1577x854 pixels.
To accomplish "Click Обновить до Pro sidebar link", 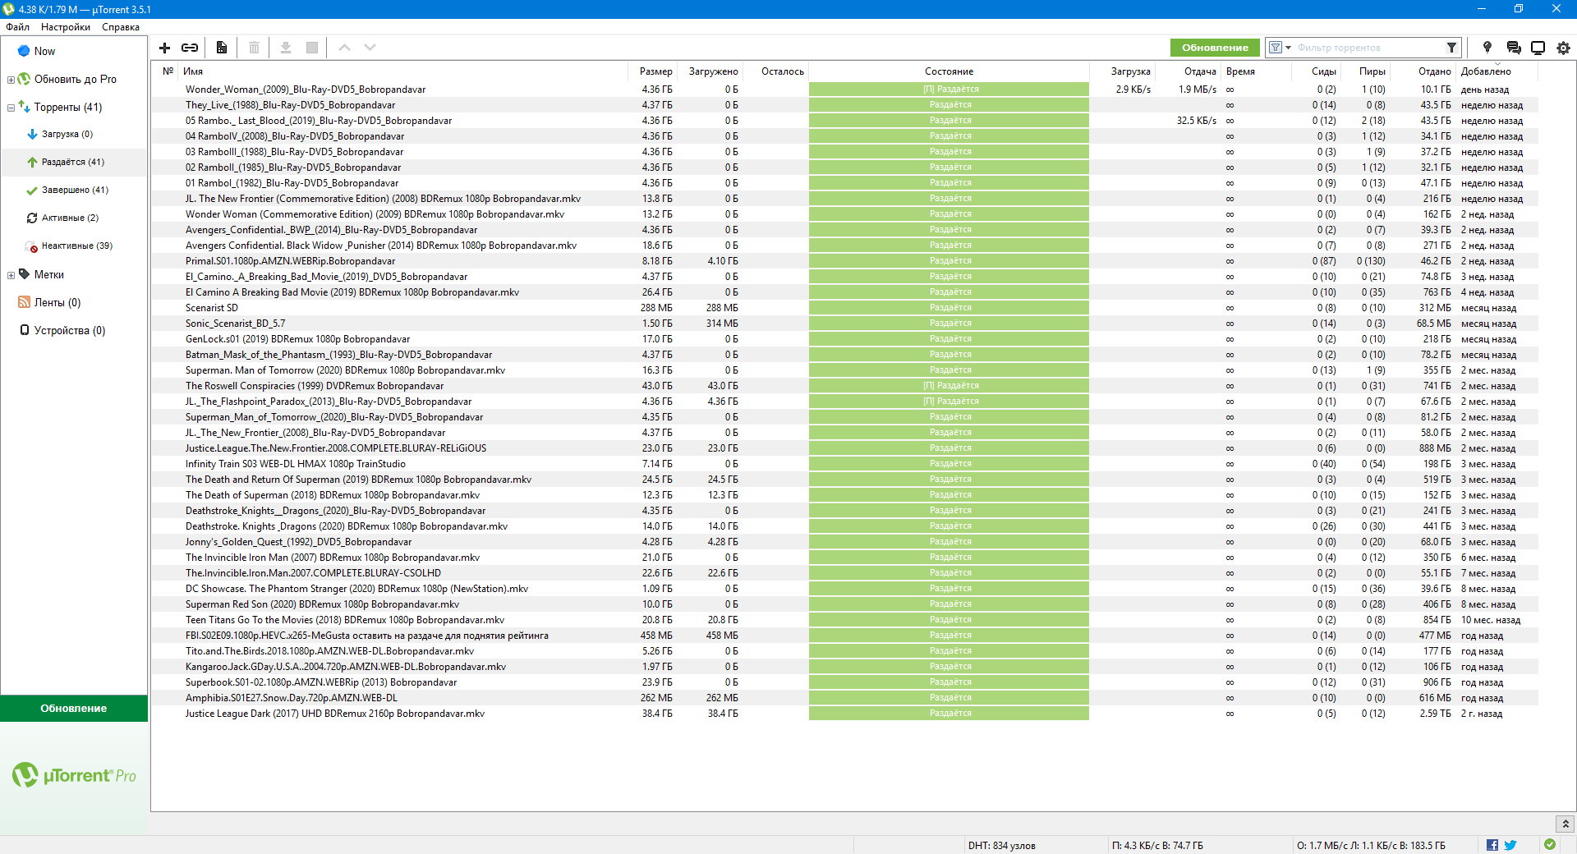I will pos(76,80).
